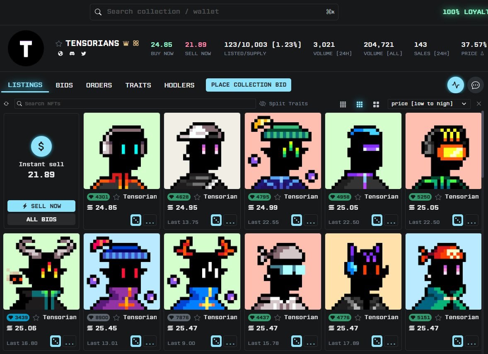Star the Tensorian listed at 24.85
The width and height of the screenshot is (488, 354).
(116, 197)
